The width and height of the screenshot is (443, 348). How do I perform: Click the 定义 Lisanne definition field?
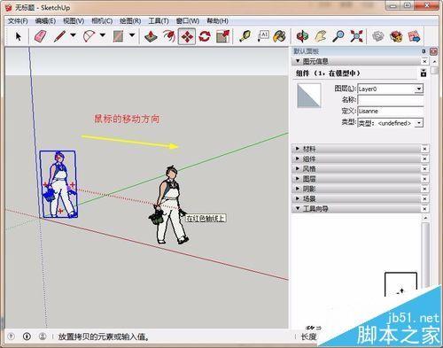point(391,111)
